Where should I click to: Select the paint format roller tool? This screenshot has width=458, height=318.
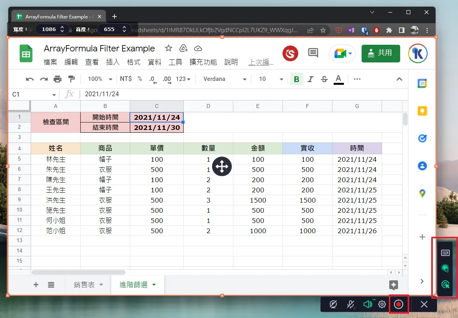pos(71,79)
